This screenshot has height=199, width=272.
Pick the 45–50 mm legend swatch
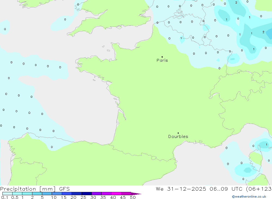click(x=126, y=194)
